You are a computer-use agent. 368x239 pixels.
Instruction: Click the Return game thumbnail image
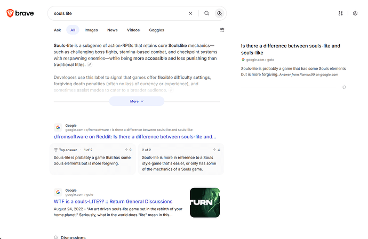(x=205, y=203)
